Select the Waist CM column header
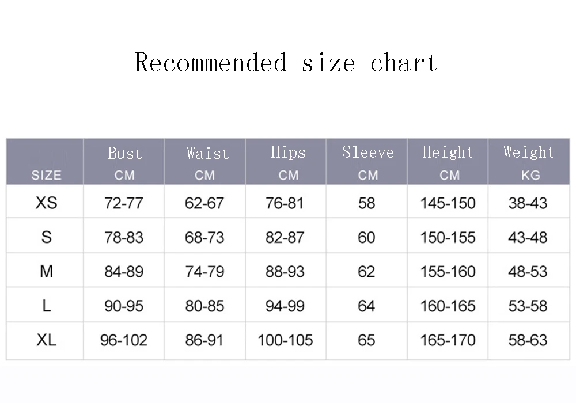576x403 pixels. 205,162
